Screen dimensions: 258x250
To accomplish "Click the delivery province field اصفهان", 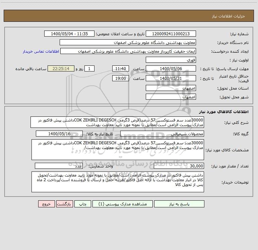I will tap(171, 88).
